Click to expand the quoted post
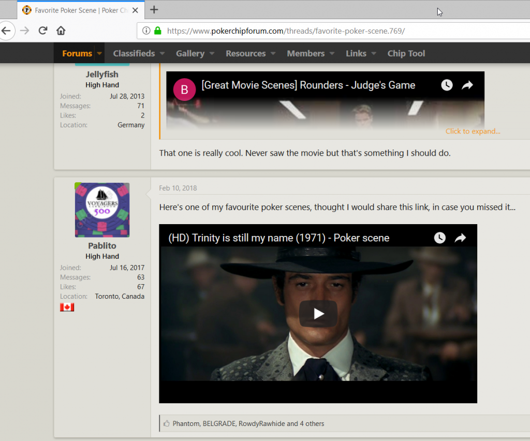Viewport: 530px width, 441px height. coord(473,131)
